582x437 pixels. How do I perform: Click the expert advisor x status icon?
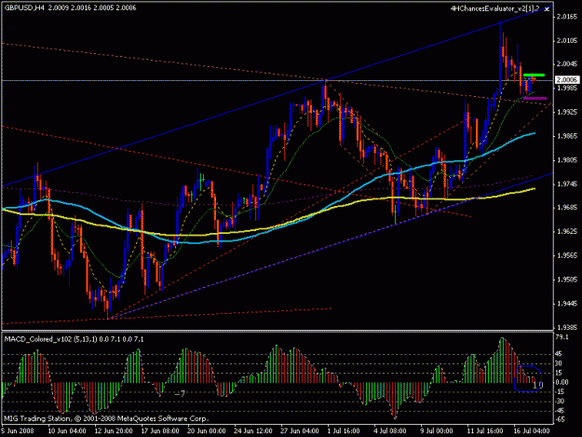pyautogui.click(x=547, y=9)
